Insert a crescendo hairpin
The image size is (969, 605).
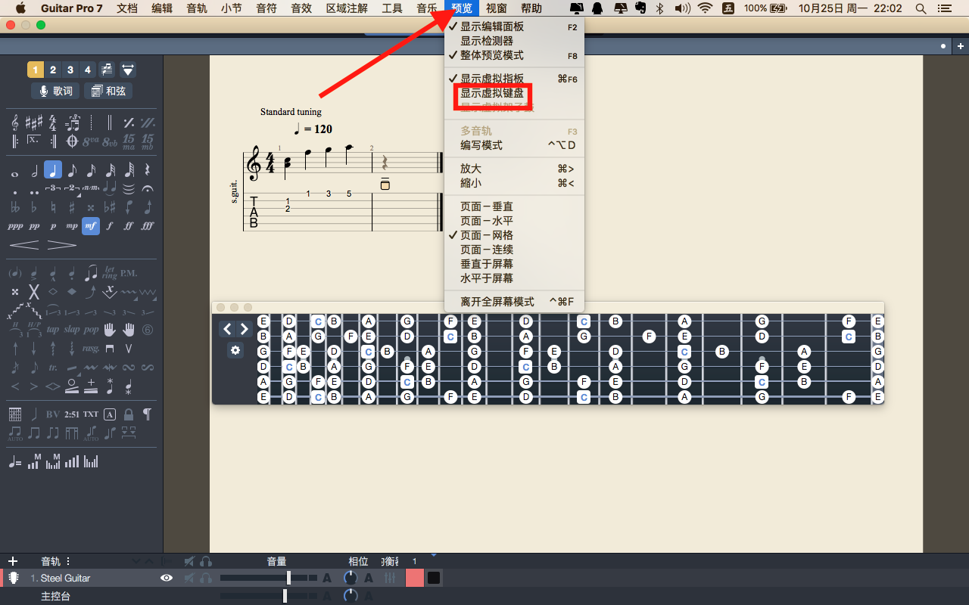(23, 245)
